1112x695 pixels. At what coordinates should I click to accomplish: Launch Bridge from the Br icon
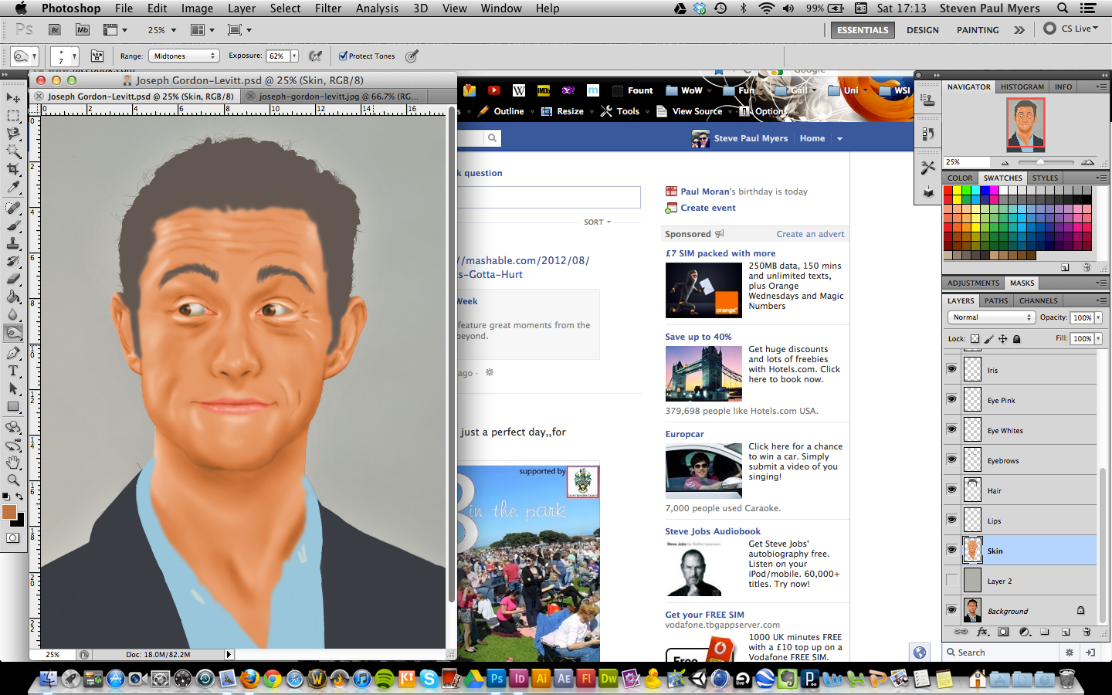(x=55, y=29)
